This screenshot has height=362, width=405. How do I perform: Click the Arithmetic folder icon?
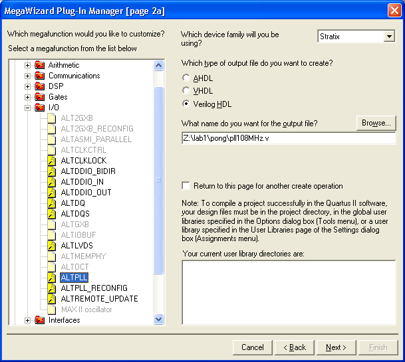coord(40,65)
